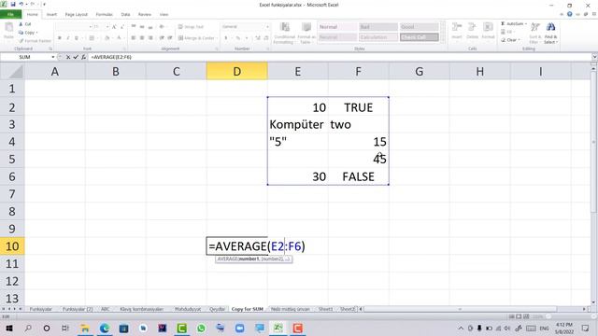Expand the Name Box dropdown showing SUM
This screenshot has height=336, width=598.
(53, 57)
